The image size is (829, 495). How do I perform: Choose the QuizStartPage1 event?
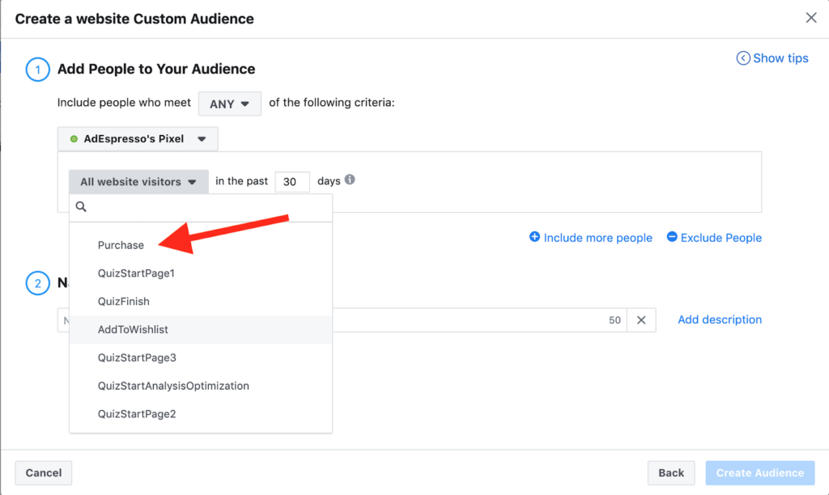(136, 273)
